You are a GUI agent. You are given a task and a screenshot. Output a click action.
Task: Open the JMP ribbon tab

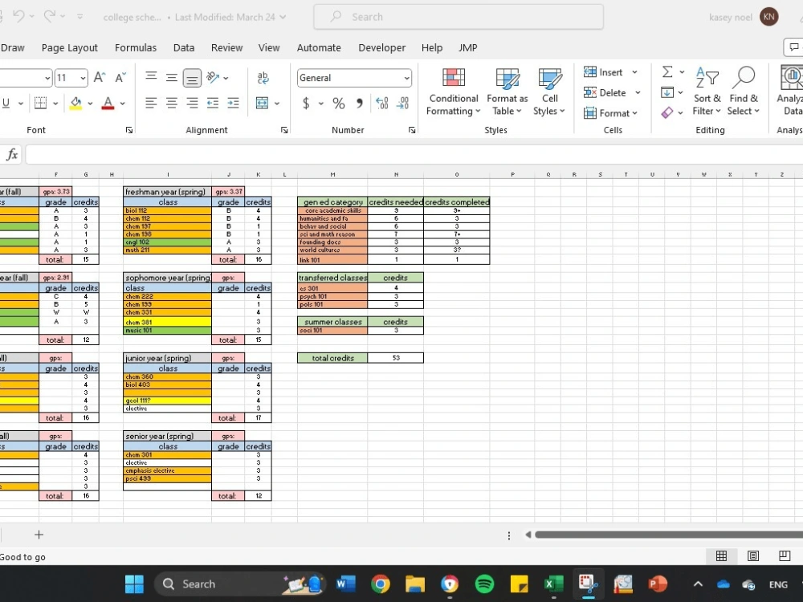coord(467,47)
